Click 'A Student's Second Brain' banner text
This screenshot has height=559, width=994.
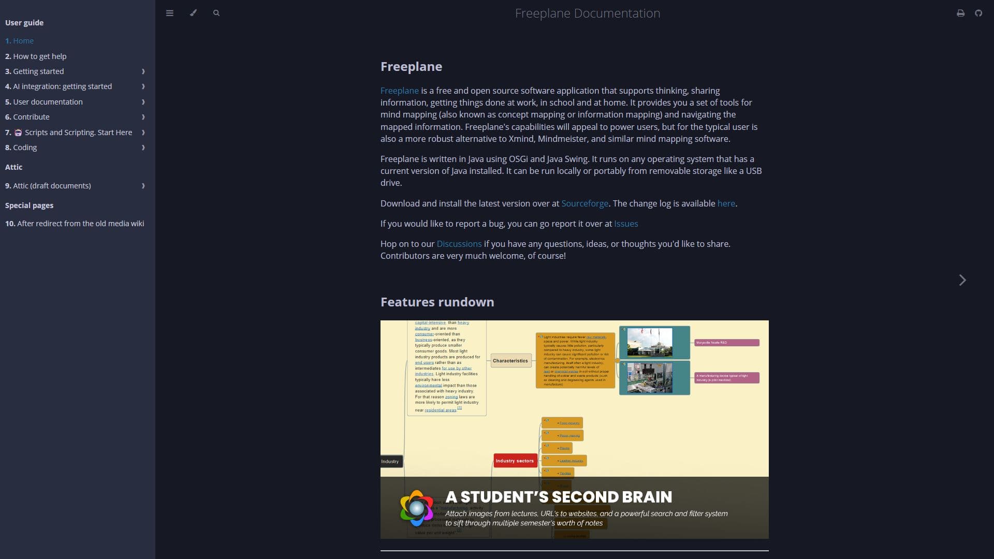pyautogui.click(x=559, y=497)
